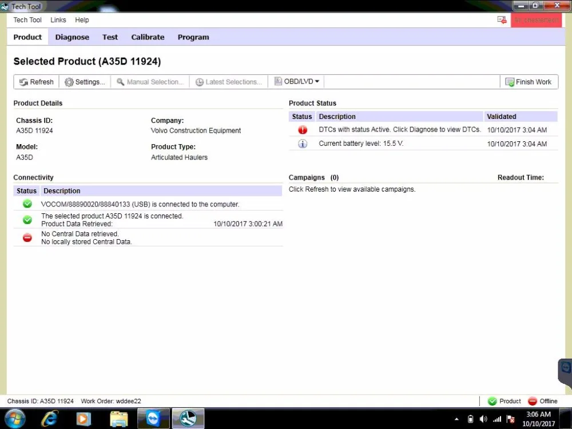
Task: Click the Product Status Description column header
Action: coord(399,117)
